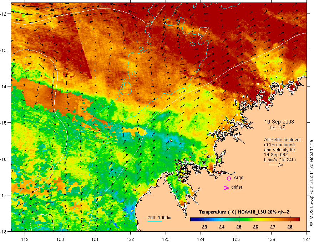Click the temperature color bar legend
The height and width of the screenshot is (242, 314).
coord(245,219)
